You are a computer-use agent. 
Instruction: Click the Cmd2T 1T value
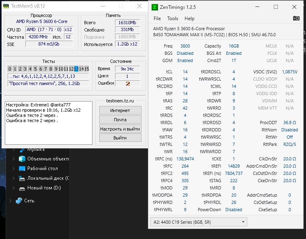tap(234, 60)
